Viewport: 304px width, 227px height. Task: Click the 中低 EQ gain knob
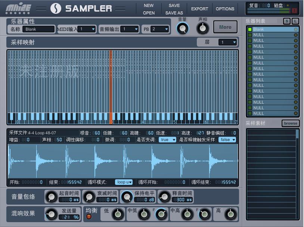point(144,214)
